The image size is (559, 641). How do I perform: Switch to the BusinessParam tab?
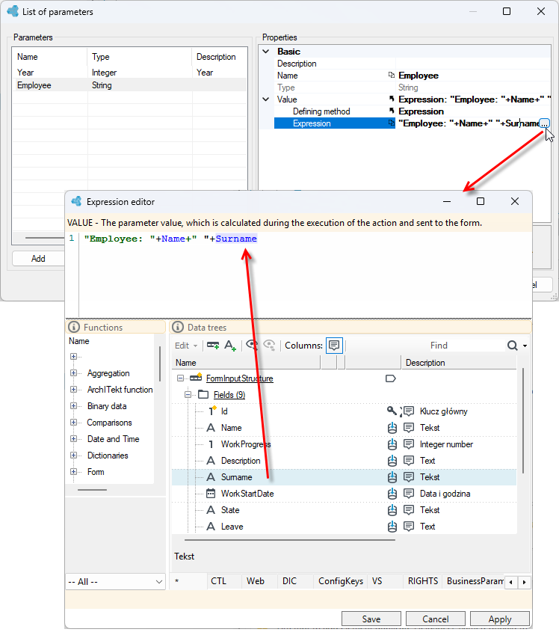(475, 581)
